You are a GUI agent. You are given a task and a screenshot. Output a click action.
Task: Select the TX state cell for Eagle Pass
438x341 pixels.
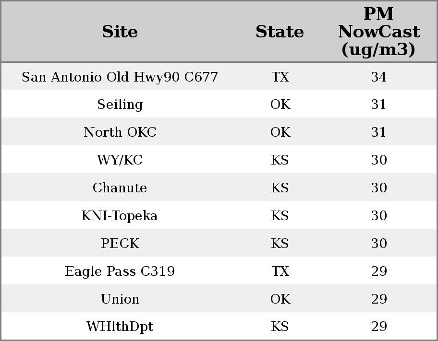click(280, 271)
